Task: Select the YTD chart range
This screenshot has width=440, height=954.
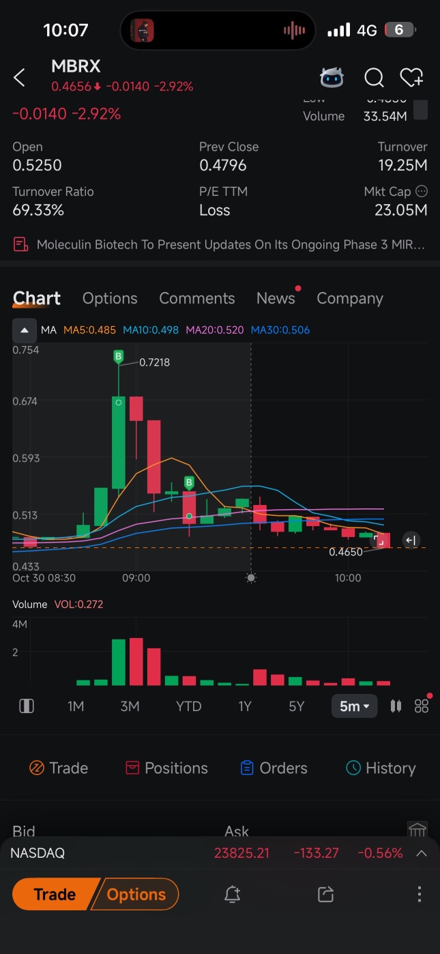Action: [188, 706]
